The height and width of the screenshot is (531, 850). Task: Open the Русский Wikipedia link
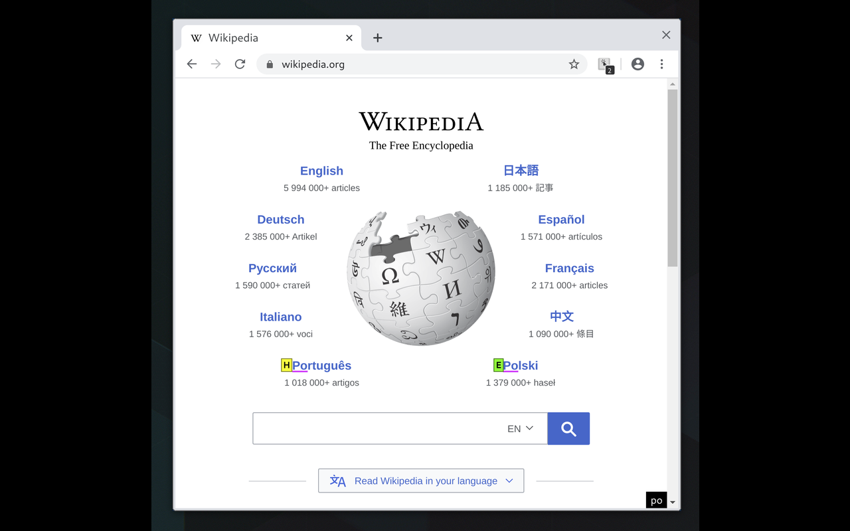(x=272, y=268)
